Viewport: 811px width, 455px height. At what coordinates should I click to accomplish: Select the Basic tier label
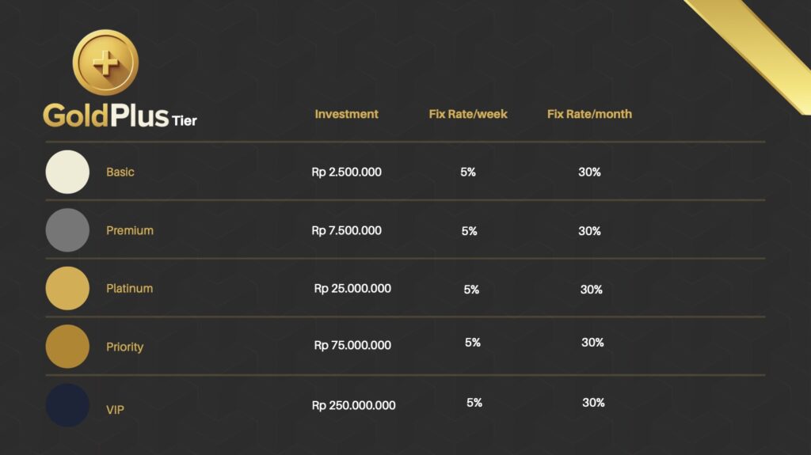[120, 172]
